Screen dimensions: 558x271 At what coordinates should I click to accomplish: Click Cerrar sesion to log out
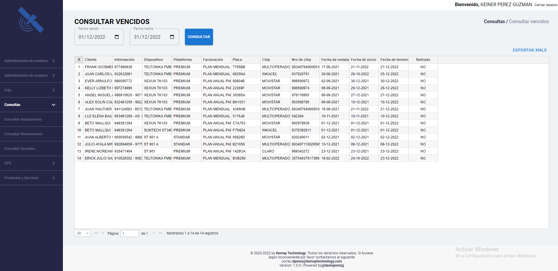(546, 5)
